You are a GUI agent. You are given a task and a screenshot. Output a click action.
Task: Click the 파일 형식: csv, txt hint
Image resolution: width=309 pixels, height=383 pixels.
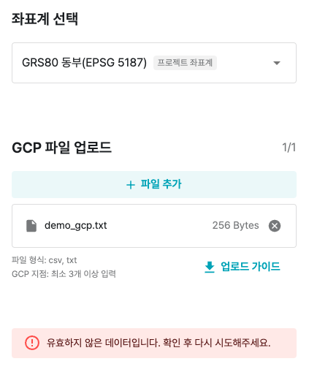[x=44, y=260]
